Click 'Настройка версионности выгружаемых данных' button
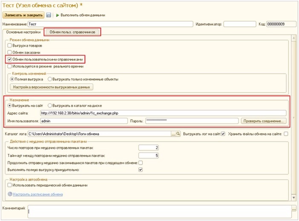Image resolution: width=299 pixels, height=221 pixels. [x=52, y=87]
